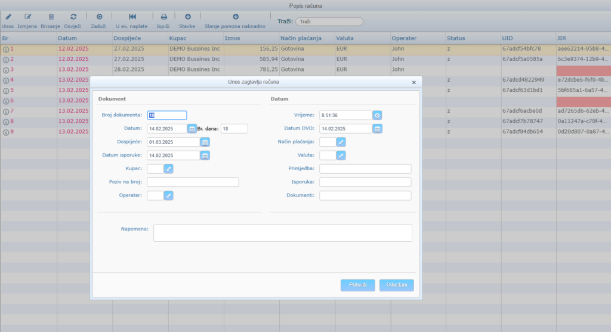Open calendar picker for Datum field

192,128
